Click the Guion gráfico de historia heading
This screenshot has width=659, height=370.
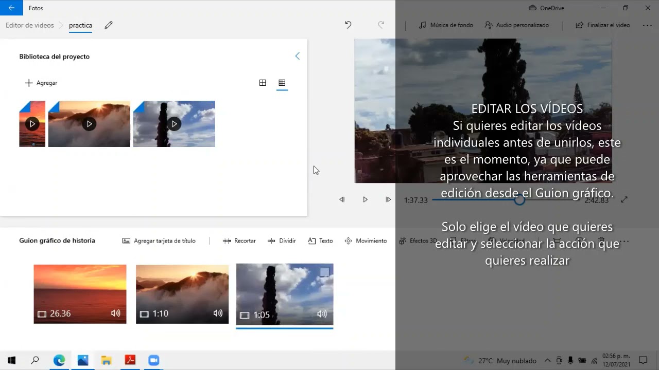click(57, 240)
